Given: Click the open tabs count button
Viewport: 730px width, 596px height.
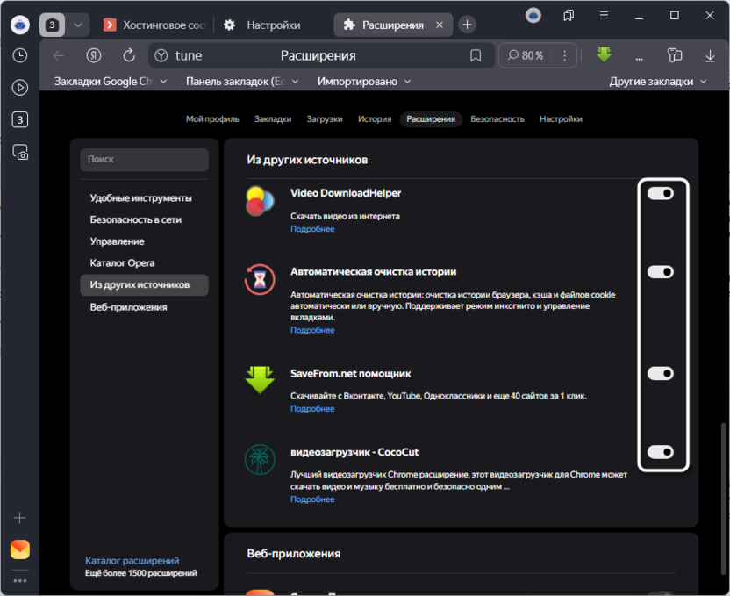Looking at the screenshot, I should (52, 25).
